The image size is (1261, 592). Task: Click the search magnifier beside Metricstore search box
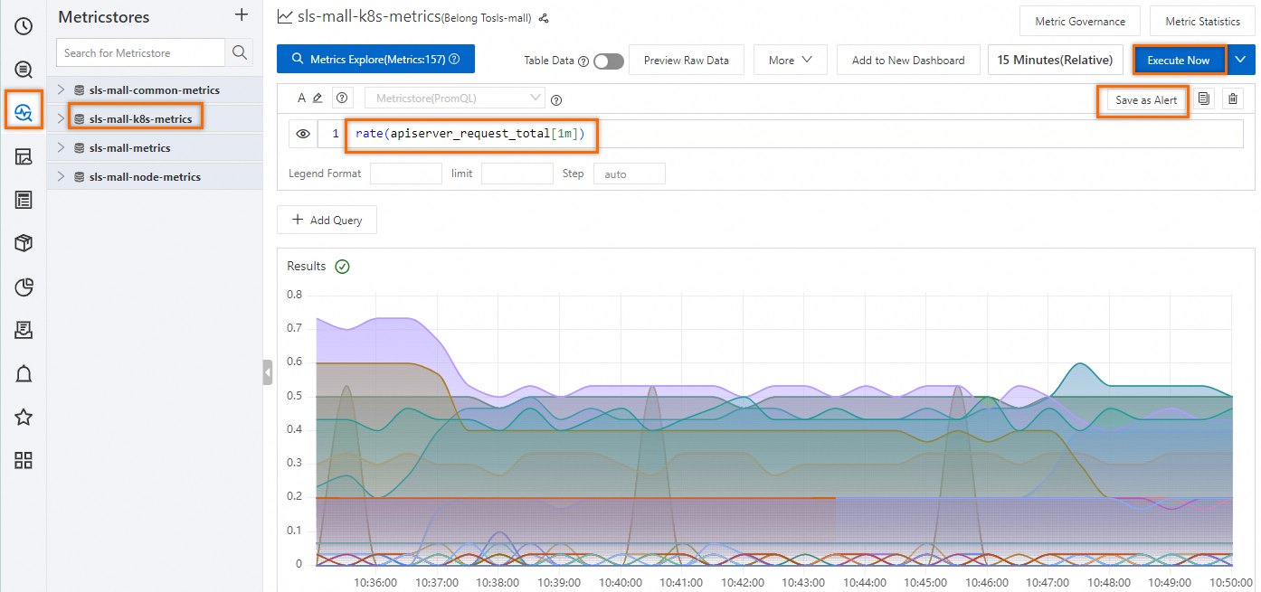(x=240, y=52)
